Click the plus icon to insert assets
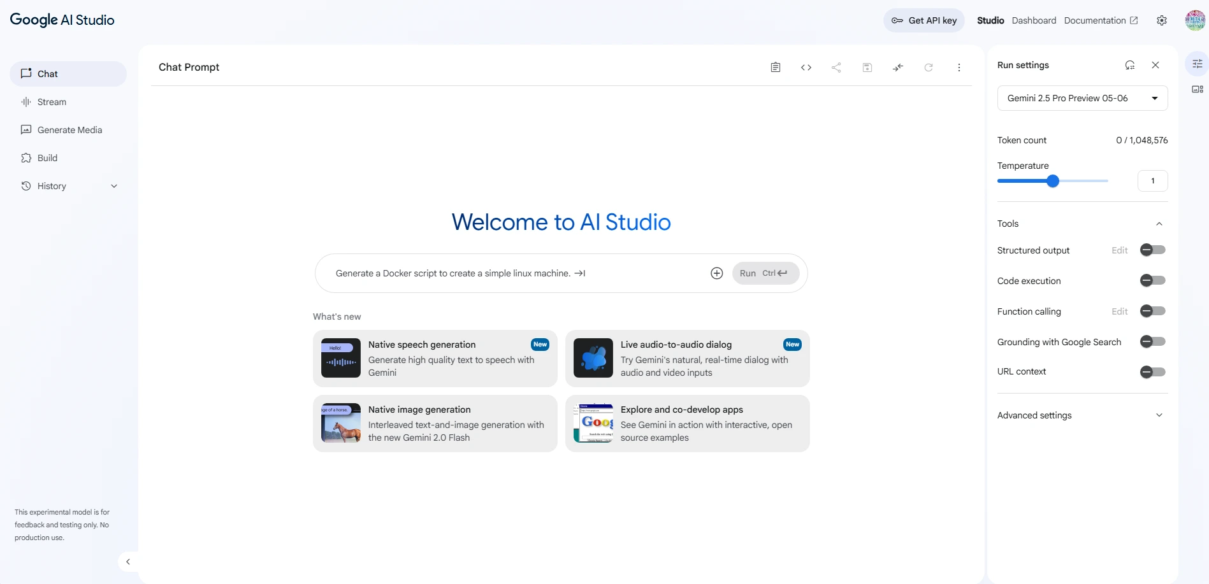 (x=717, y=273)
